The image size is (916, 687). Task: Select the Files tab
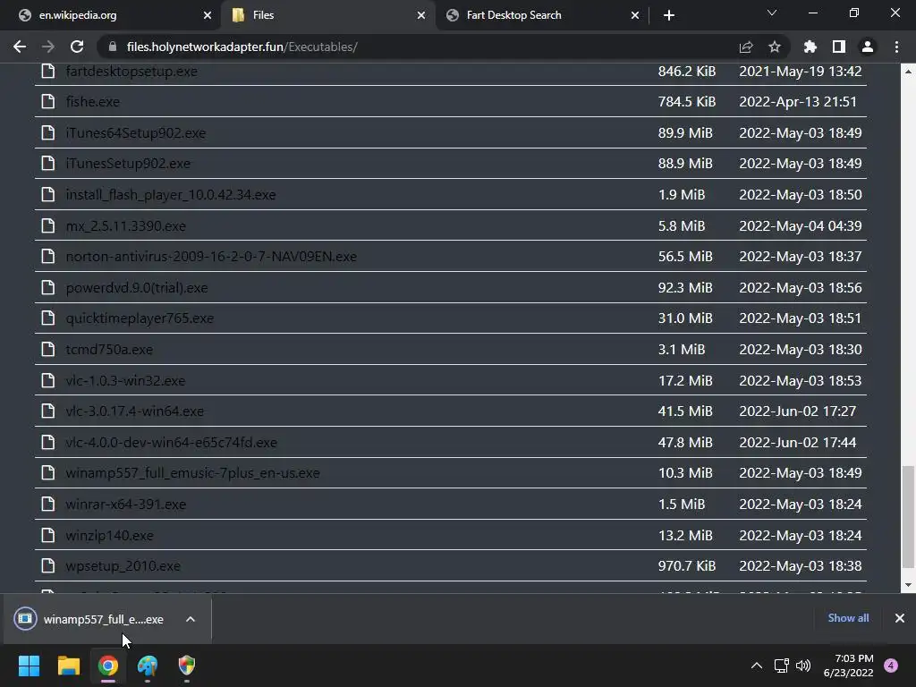click(327, 15)
